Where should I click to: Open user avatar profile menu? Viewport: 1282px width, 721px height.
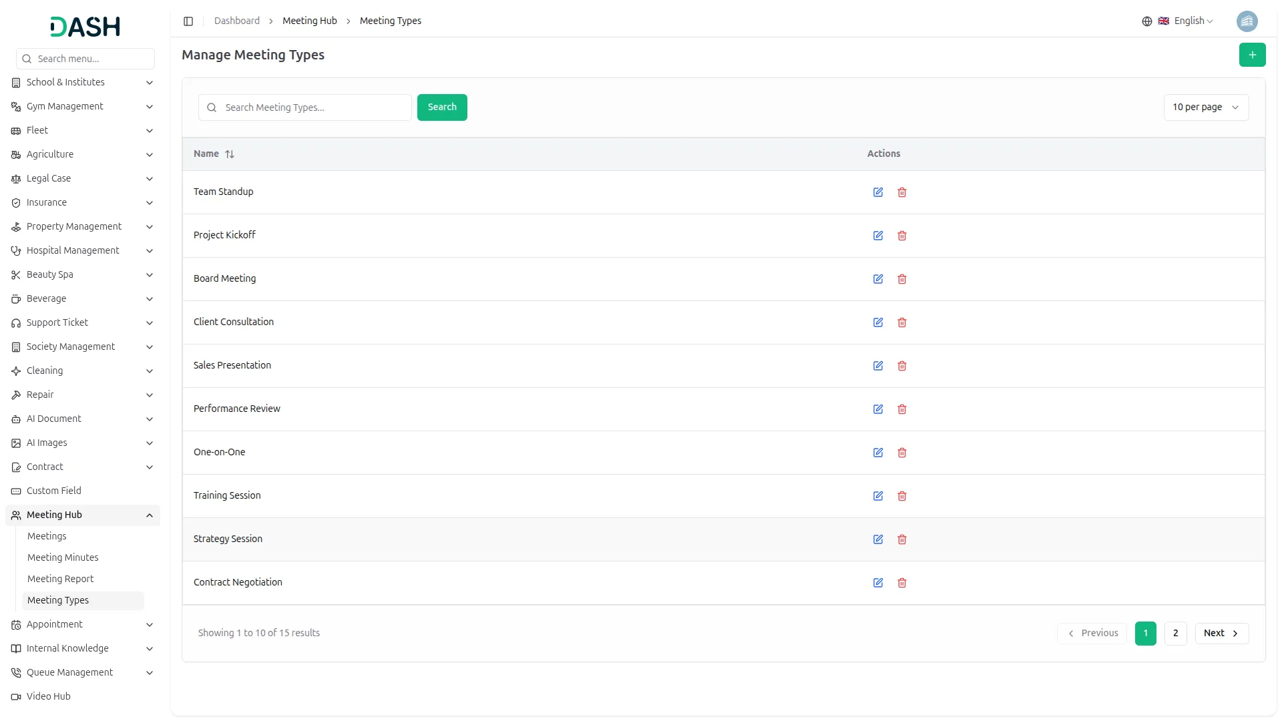point(1247,21)
